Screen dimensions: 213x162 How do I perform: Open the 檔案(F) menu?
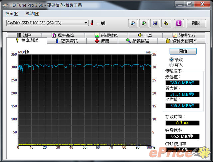pyautogui.click(x=12, y=14)
